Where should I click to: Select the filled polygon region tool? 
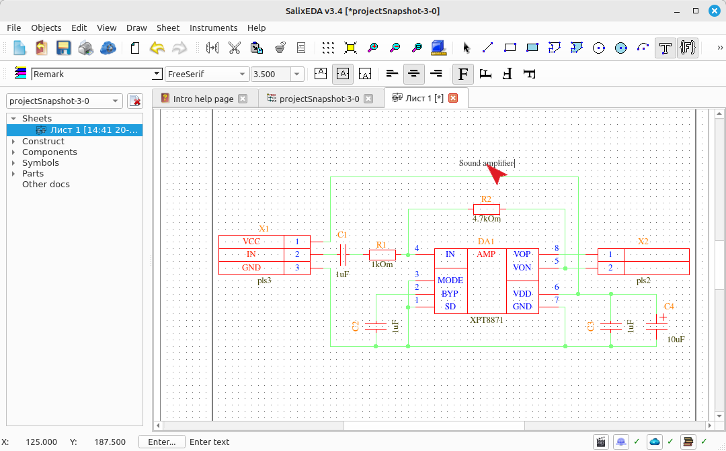tap(577, 48)
